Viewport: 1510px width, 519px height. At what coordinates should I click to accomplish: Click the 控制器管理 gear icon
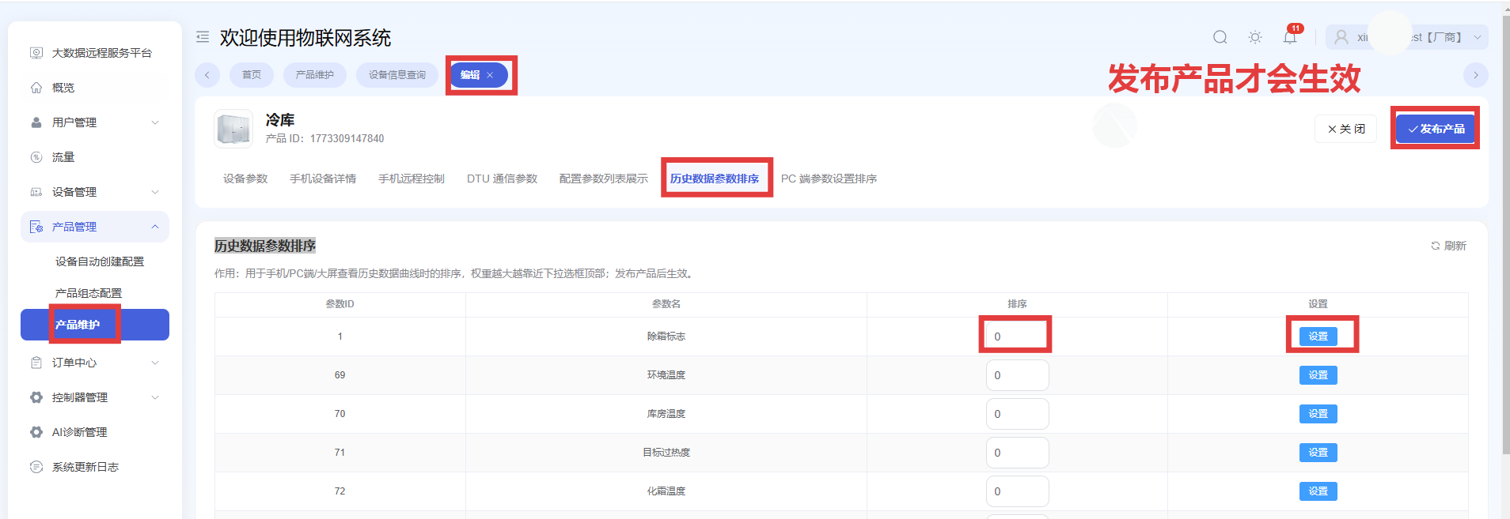pos(36,397)
